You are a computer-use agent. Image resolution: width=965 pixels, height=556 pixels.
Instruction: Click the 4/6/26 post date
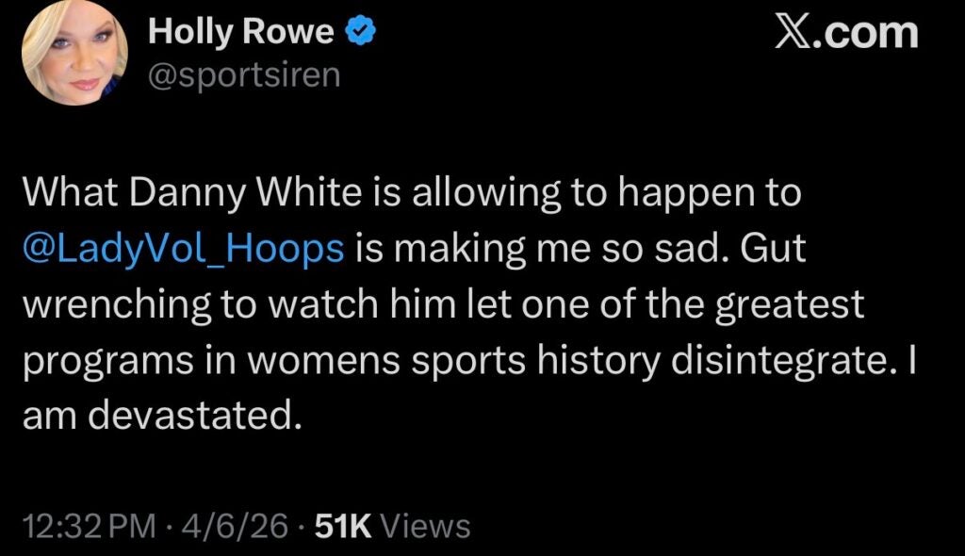237,526
